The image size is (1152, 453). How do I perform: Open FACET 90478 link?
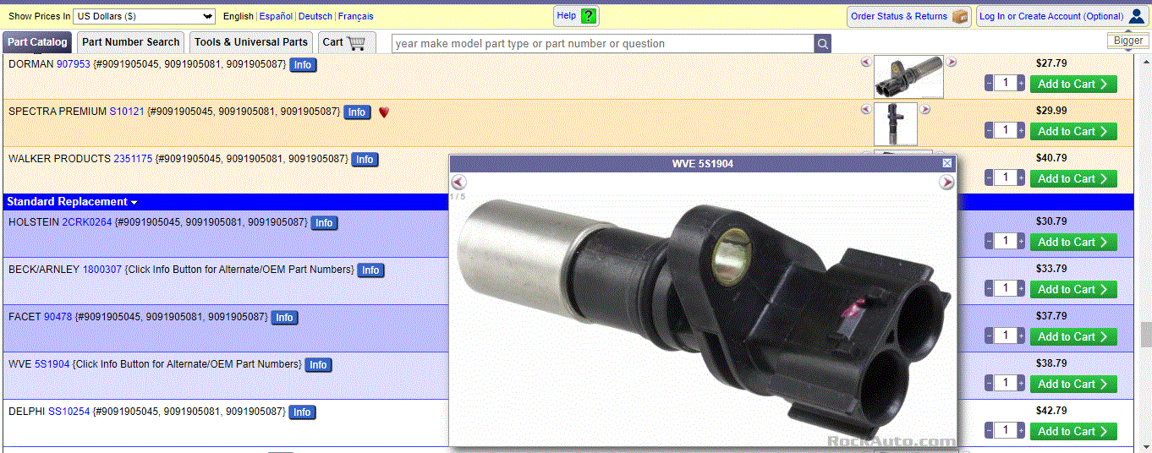point(58,316)
